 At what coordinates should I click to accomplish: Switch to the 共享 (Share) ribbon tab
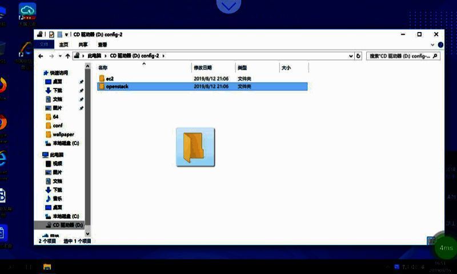(83, 44)
